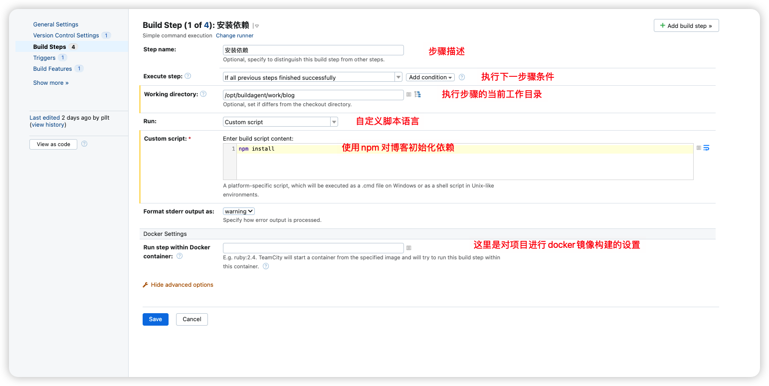The image size is (769, 386).
Task: Open help for Working directory
Action: coord(203,94)
